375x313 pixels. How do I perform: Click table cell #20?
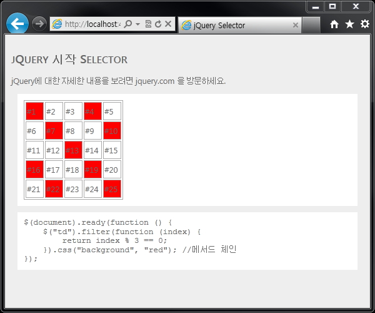[112, 169]
